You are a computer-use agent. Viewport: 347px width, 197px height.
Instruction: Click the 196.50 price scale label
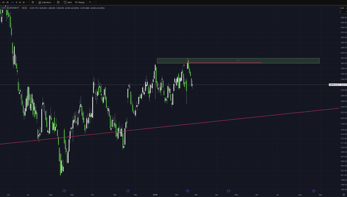coord(344,189)
